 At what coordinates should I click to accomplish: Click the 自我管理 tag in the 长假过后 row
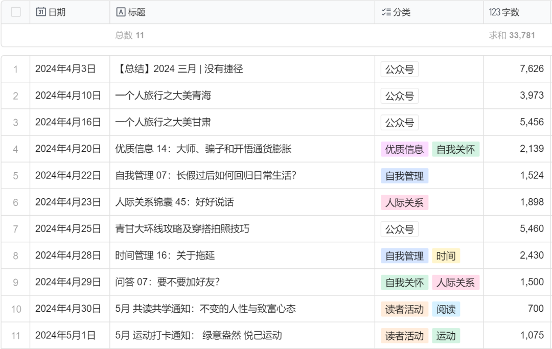tap(404, 176)
